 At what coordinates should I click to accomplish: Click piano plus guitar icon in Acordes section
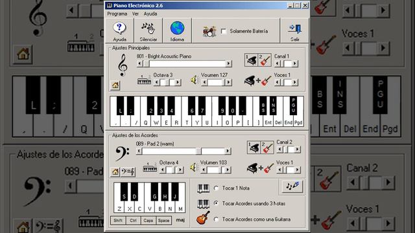(261, 168)
